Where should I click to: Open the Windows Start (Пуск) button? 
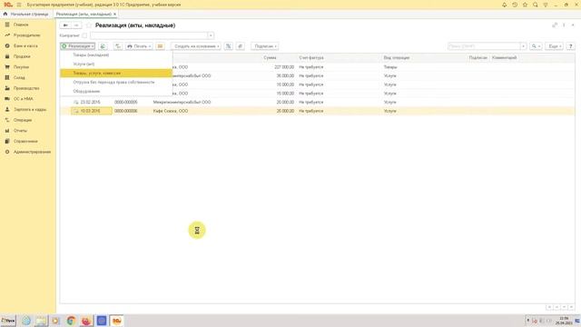(8, 321)
